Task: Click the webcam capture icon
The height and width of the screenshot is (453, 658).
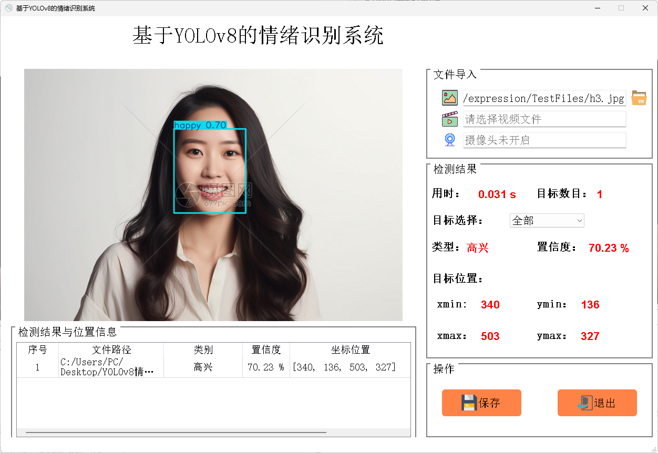Action: pos(449,139)
